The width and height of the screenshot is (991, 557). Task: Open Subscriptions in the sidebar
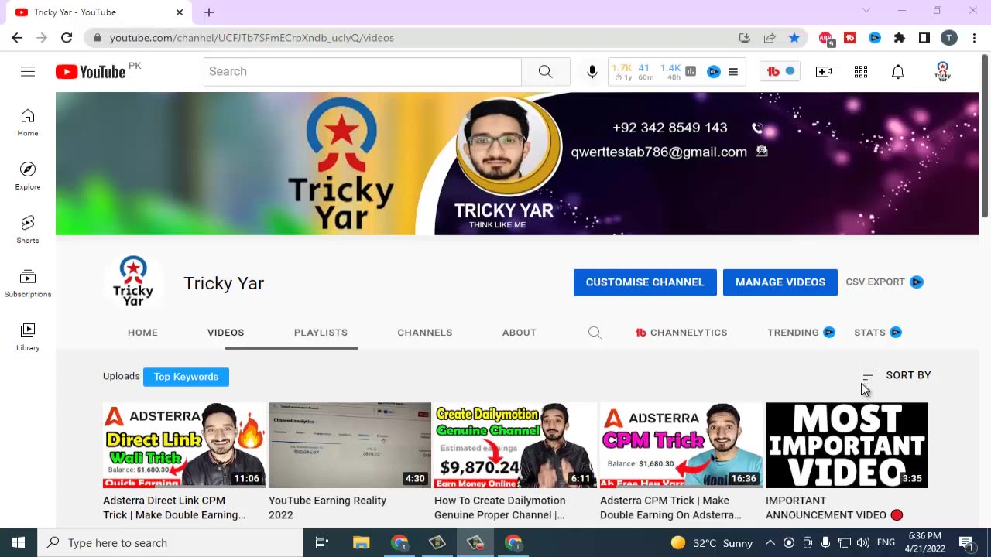point(28,283)
